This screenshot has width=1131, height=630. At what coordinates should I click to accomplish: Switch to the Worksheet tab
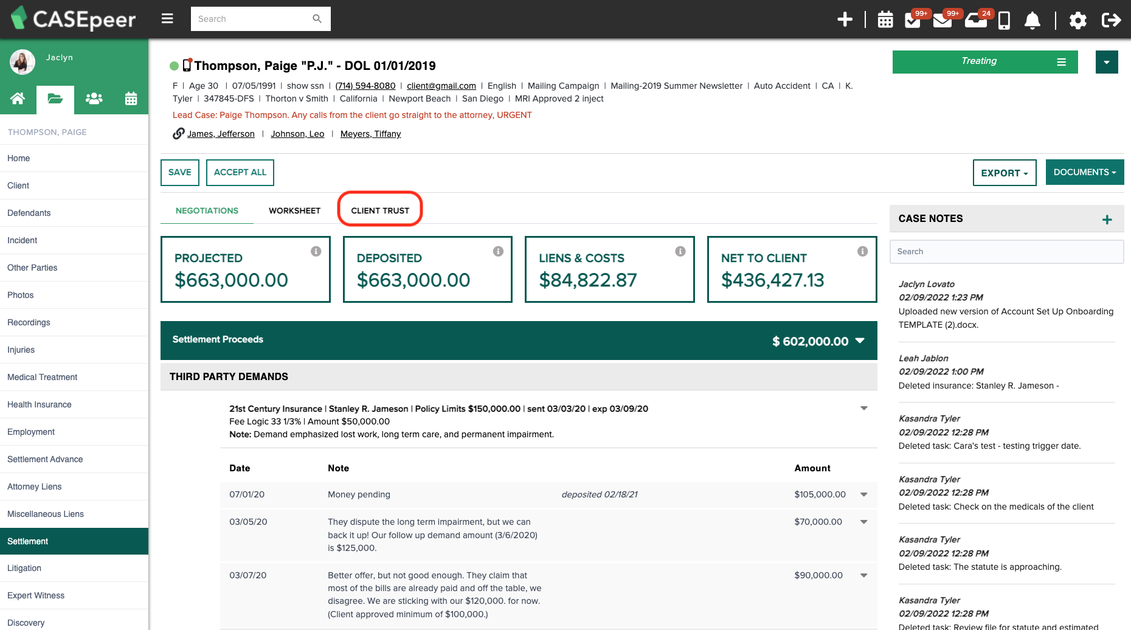[294, 210]
